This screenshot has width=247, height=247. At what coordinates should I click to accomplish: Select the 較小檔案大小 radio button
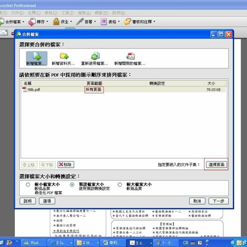point(28,185)
